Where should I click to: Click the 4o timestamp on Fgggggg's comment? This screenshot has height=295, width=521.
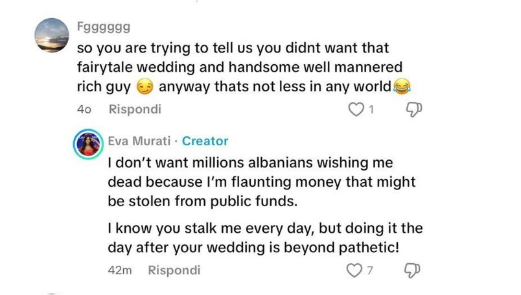pos(83,110)
